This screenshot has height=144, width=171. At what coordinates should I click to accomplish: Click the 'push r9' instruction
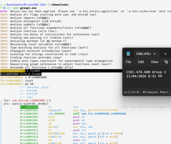pyautogui.click(x=79, y=117)
